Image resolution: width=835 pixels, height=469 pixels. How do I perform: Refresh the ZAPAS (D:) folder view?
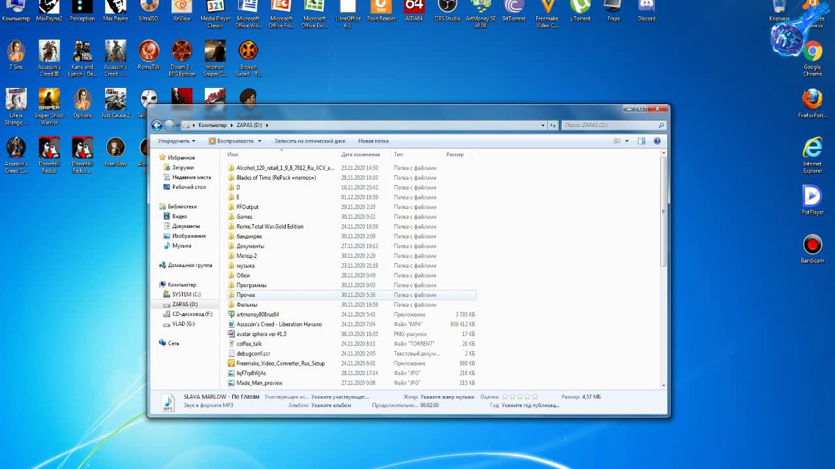pos(553,125)
